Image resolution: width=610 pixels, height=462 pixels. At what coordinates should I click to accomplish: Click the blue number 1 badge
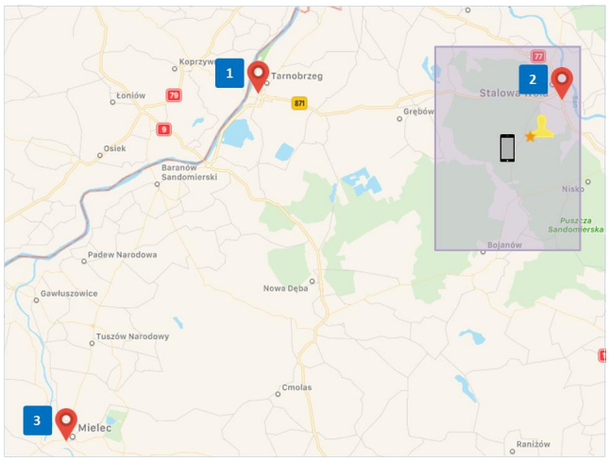pyautogui.click(x=229, y=73)
